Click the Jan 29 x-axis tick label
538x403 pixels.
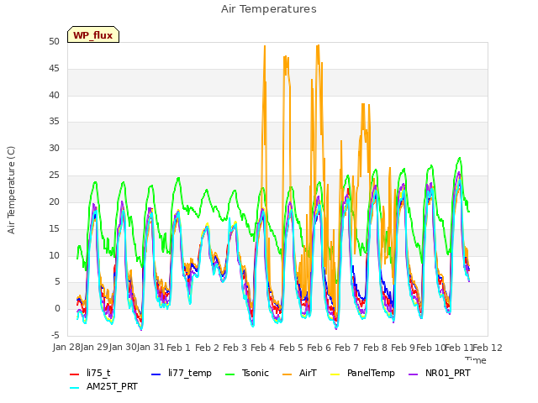[94, 348]
